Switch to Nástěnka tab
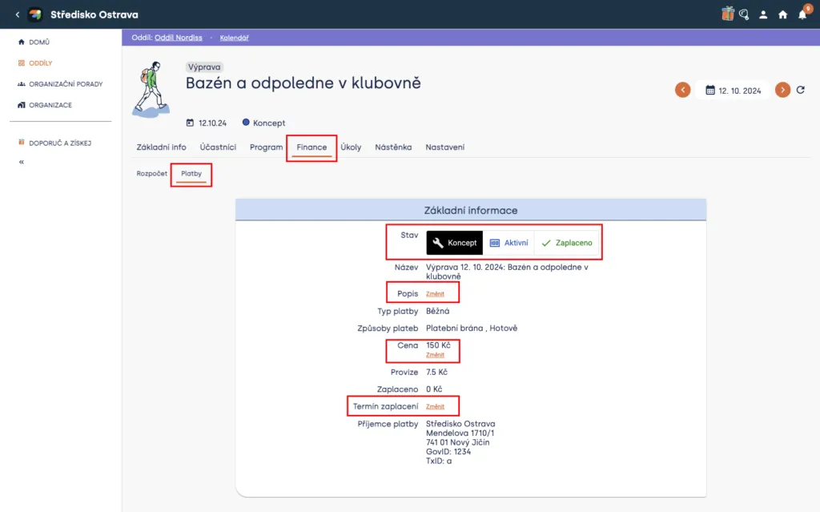Image resolution: width=820 pixels, height=512 pixels. click(x=393, y=147)
